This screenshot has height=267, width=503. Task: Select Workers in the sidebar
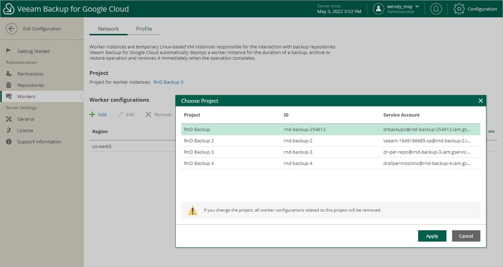pyautogui.click(x=42, y=96)
